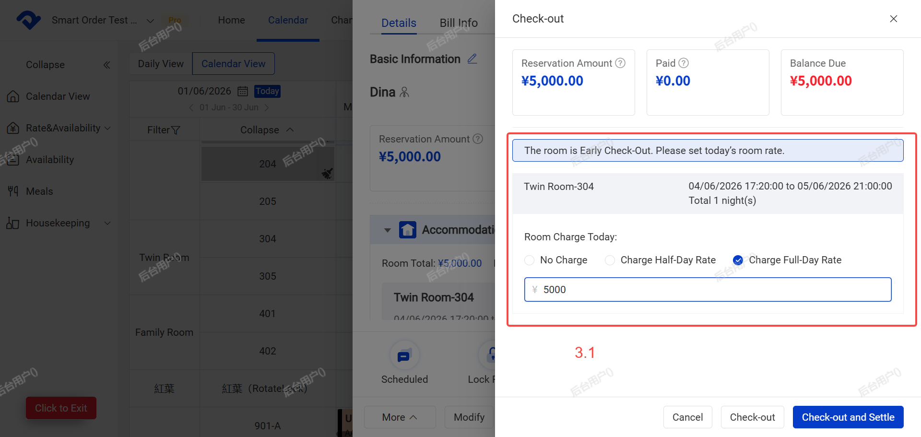Click the guest profile icon beside Dina

click(x=404, y=92)
